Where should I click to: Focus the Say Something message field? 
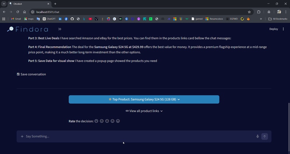point(139,136)
